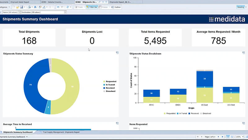Click the yellow Requested donut segment
Image resolution: width=248 pixels, height=140 pixels.
(72, 86)
